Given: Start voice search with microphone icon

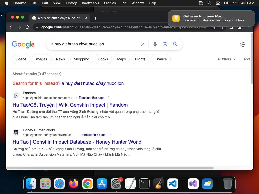Looking at the screenshot, I should pos(155,44).
